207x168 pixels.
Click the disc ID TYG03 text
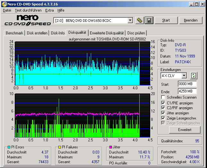tap(180, 50)
